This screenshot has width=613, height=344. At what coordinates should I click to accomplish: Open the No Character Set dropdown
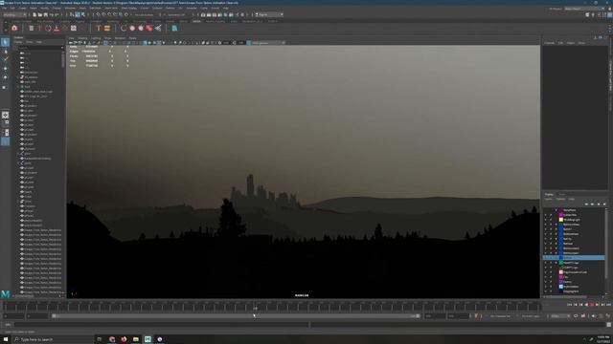pyautogui.click(x=500, y=316)
